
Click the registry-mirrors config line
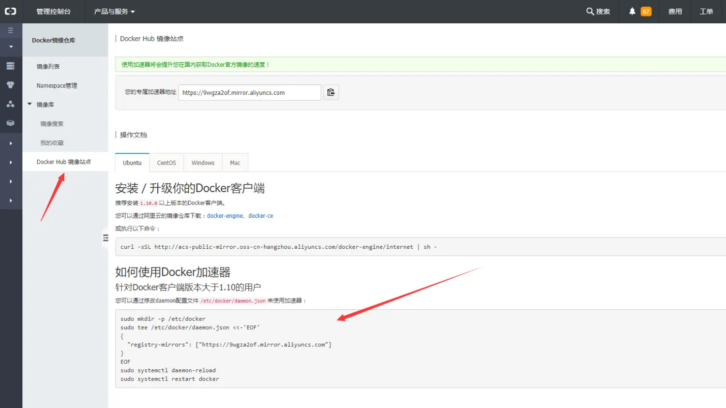pos(229,345)
